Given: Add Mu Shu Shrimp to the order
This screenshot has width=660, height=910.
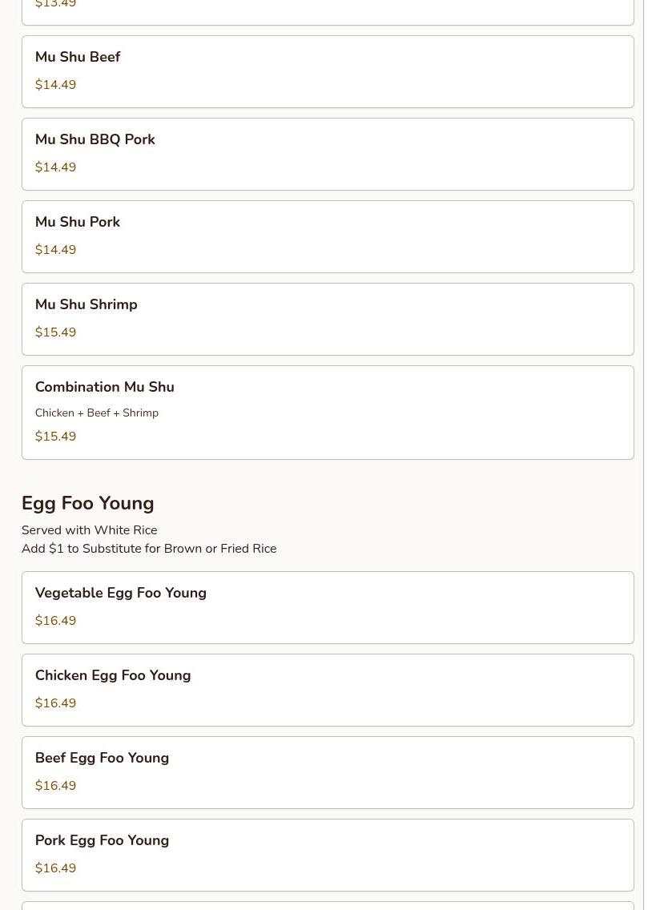Looking at the screenshot, I should [328, 319].
